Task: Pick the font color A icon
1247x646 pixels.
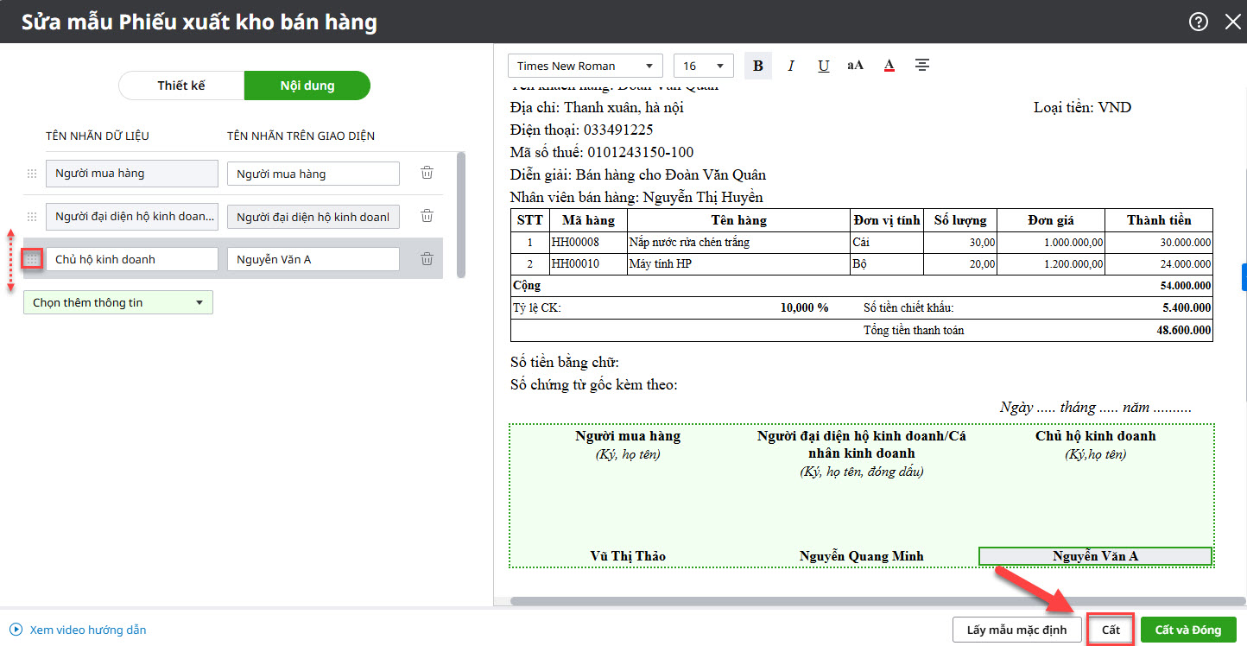Action: tap(889, 66)
